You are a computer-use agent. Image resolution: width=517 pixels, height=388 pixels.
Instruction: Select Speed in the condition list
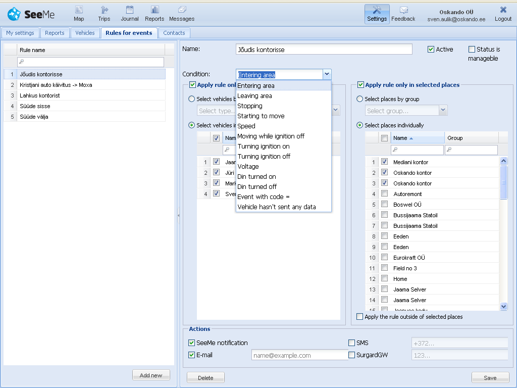284,126
